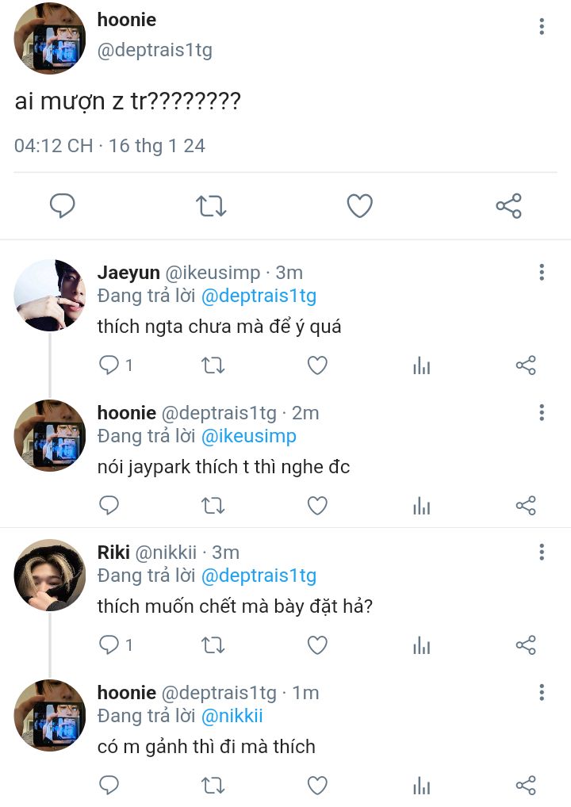The width and height of the screenshot is (571, 807).
Task: Share hoonie's main tweet
Action: coord(508,206)
